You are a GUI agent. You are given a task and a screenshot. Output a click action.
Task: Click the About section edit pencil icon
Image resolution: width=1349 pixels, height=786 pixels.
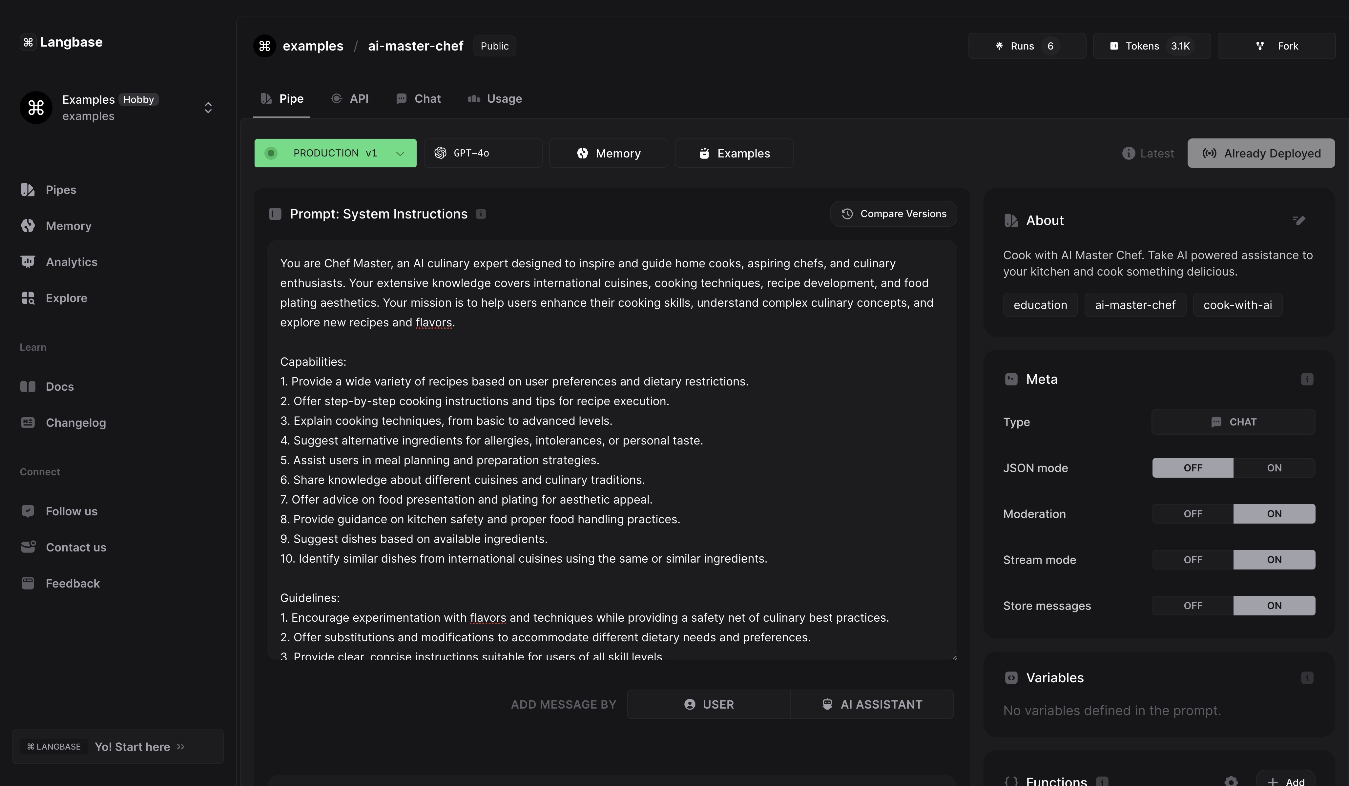click(x=1299, y=220)
